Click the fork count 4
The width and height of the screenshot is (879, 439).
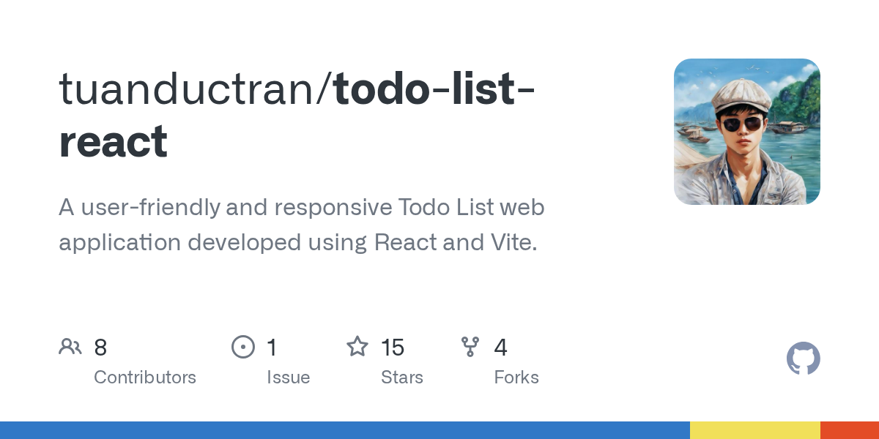tap(501, 348)
